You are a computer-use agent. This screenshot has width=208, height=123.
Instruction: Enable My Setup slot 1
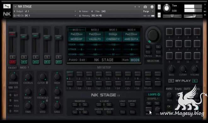pyautogui.click(x=70, y=74)
